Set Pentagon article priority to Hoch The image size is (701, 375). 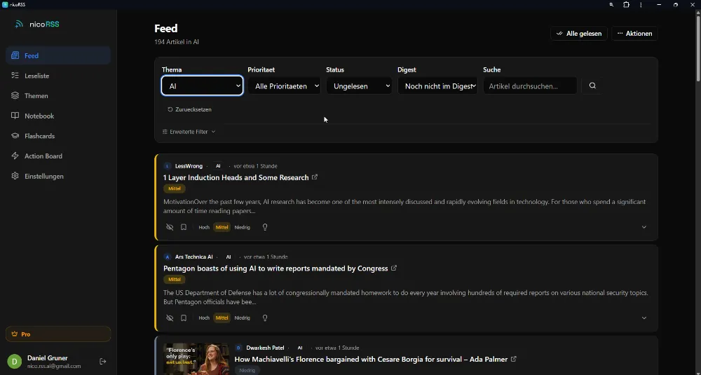(204, 318)
